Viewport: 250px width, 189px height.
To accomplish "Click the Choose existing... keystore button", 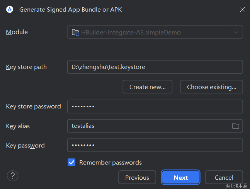I will coord(211,87).
